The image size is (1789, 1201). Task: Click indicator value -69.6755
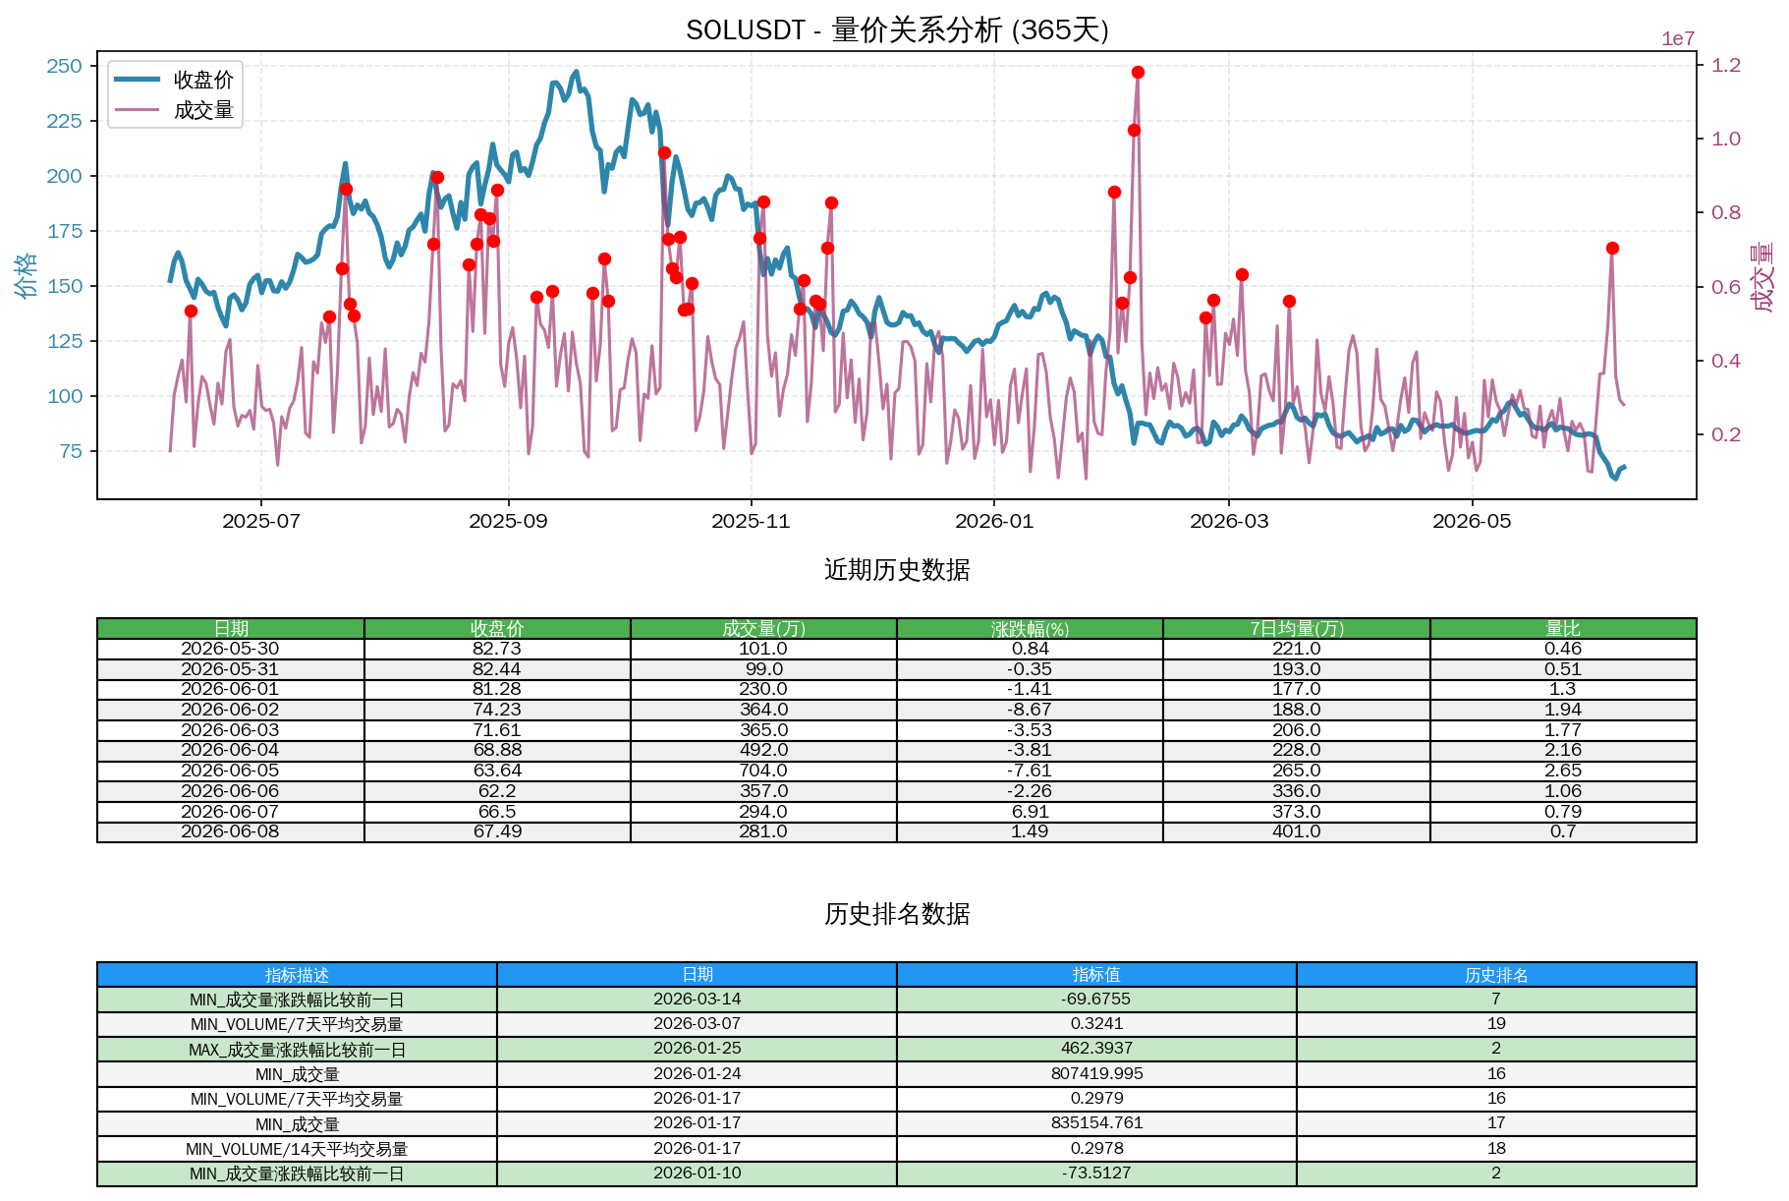1096,1000
